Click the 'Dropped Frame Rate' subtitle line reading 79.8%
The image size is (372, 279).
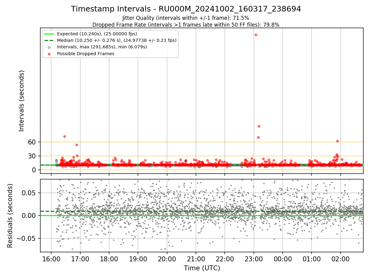point(186,25)
